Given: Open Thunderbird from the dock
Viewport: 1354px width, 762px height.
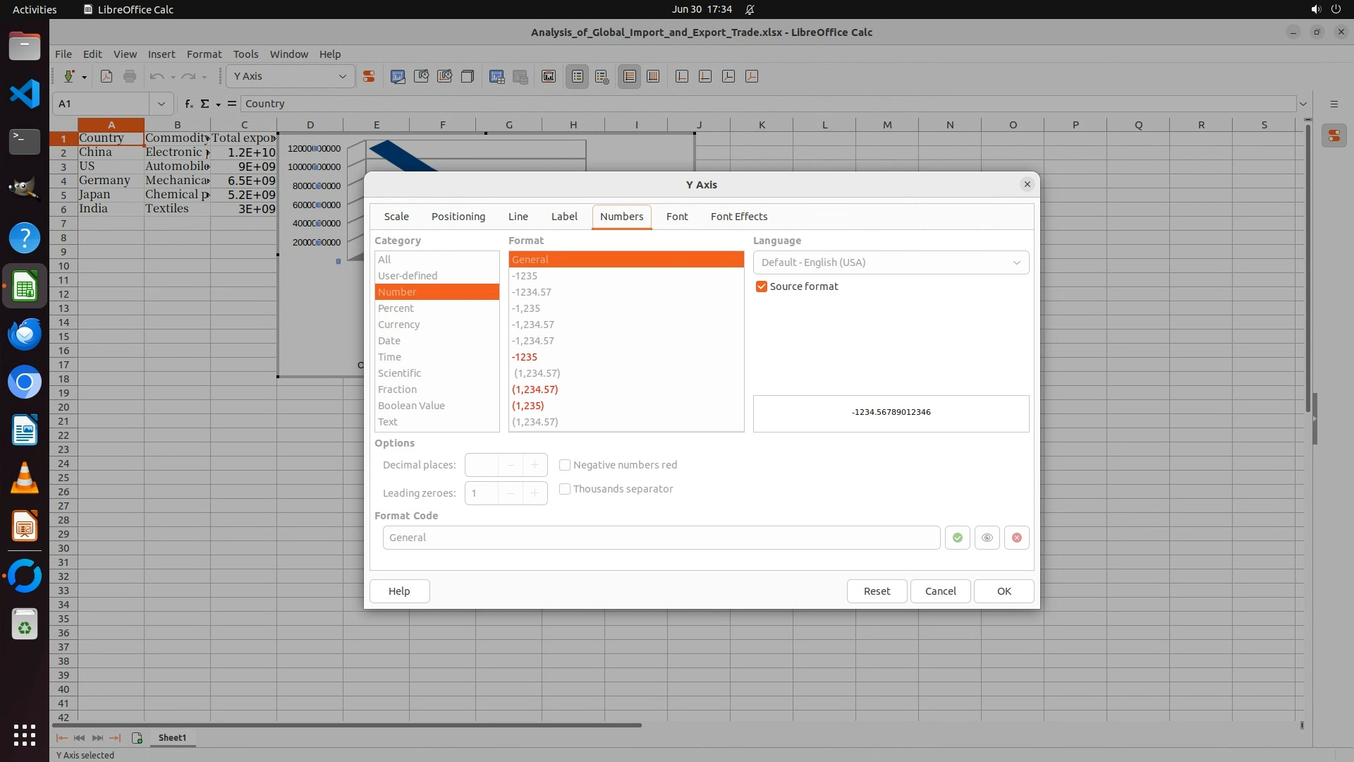Looking at the screenshot, I should pos(25,334).
